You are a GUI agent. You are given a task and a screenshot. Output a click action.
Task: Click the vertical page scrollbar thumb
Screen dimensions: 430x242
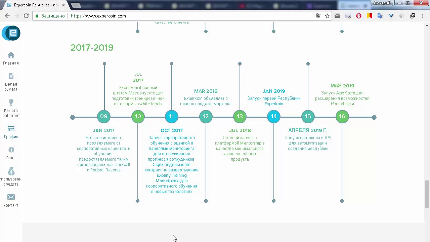point(427,194)
